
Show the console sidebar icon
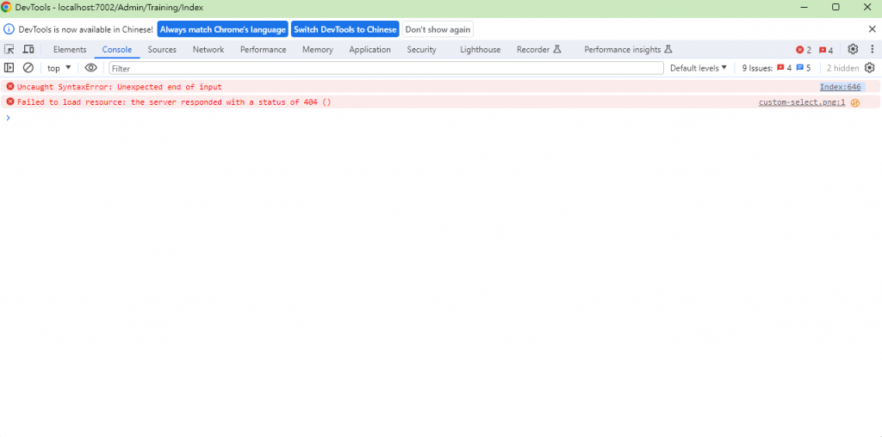tap(9, 68)
